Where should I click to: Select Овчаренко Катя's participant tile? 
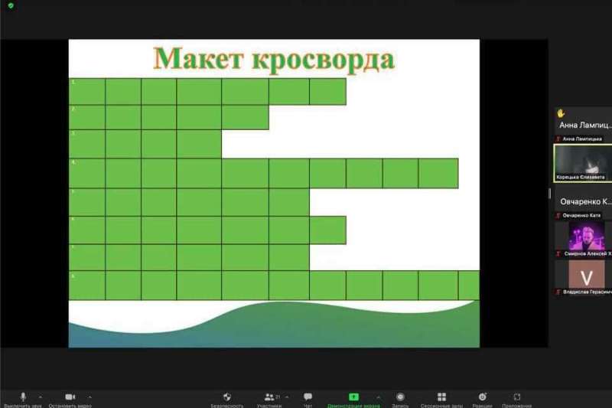[583, 201]
